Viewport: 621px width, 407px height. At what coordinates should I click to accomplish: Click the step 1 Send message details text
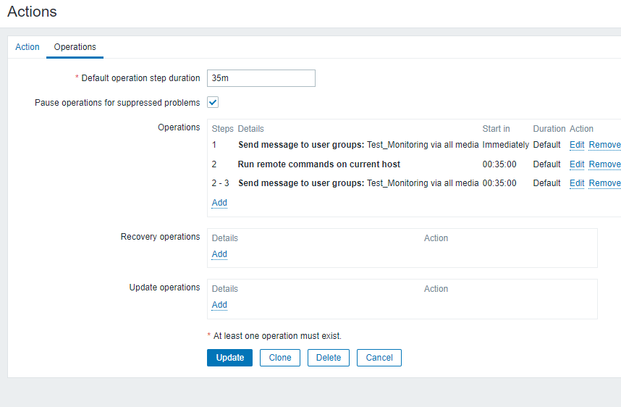[x=358, y=145]
